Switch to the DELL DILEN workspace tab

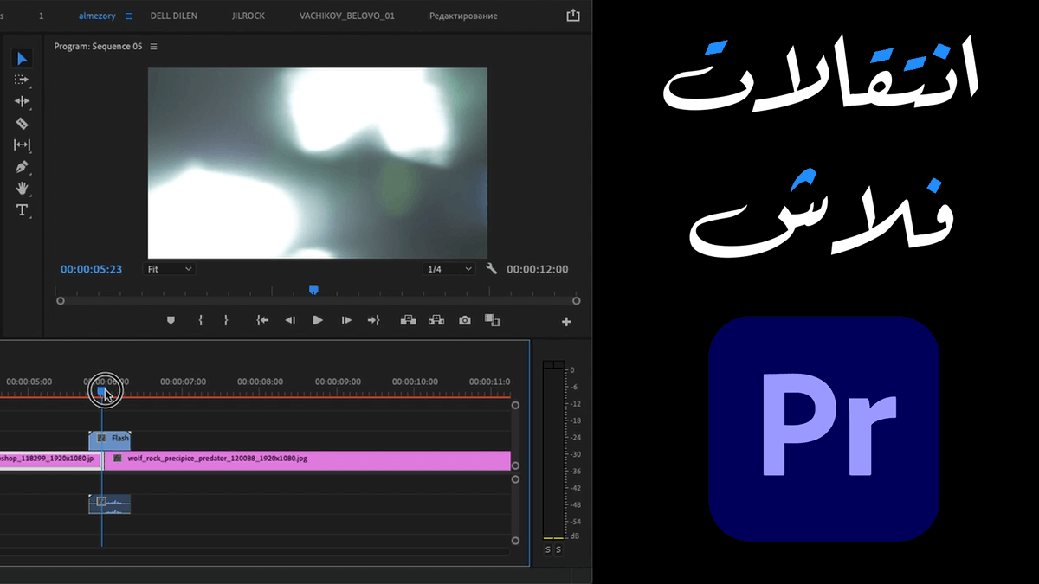pos(176,16)
